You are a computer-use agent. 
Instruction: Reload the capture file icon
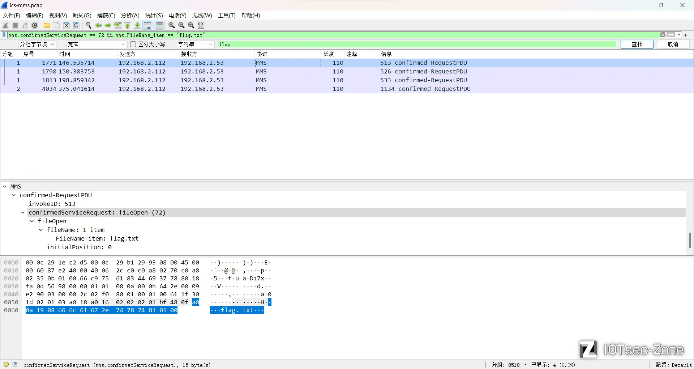click(76, 25)
